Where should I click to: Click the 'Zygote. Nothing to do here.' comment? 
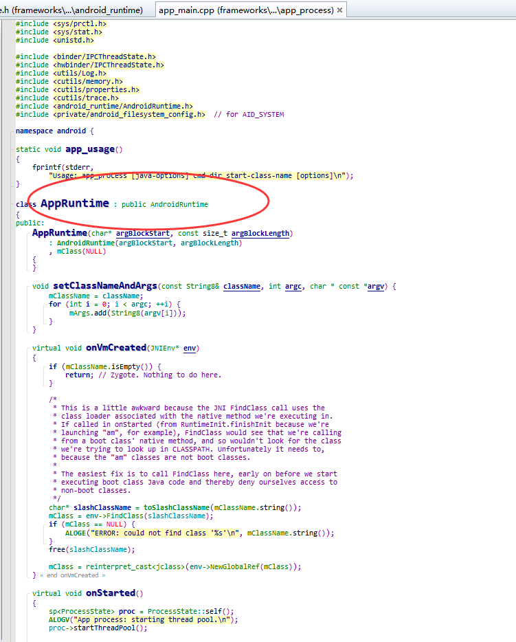point(159,375)
